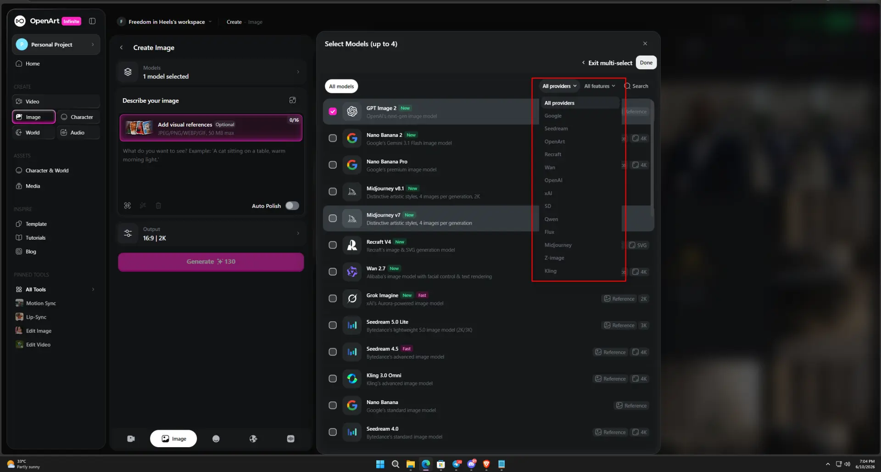Image resolution: width=881 pixels, height=472 pixels.
Task: Go back from Create Image panel
Action: tap(121, 48)
